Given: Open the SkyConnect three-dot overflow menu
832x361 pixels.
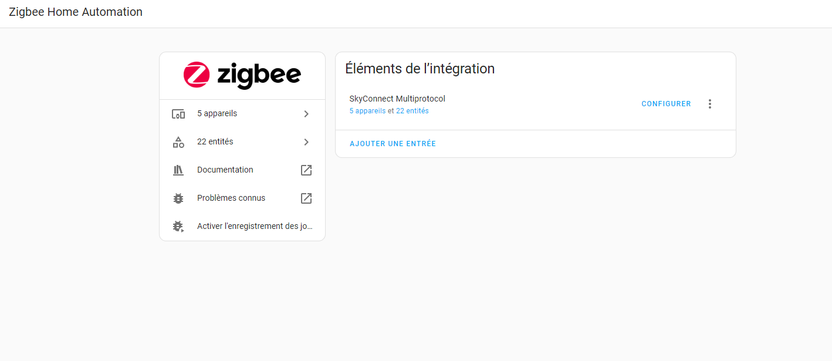Looking at the screenshot, I should coord(709,104).
